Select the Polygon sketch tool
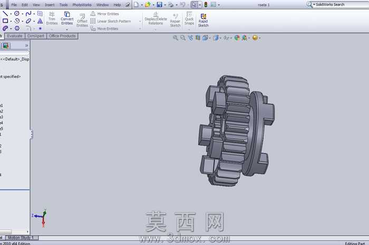 coord(17,28)
